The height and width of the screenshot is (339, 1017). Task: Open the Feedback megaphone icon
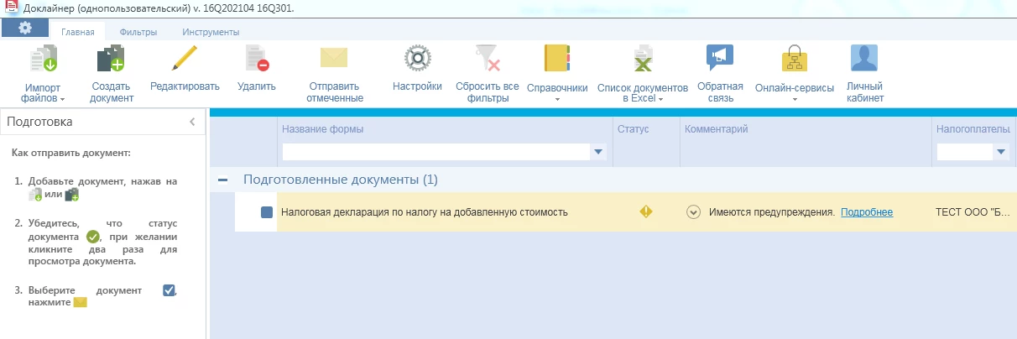tap(720, 58)
